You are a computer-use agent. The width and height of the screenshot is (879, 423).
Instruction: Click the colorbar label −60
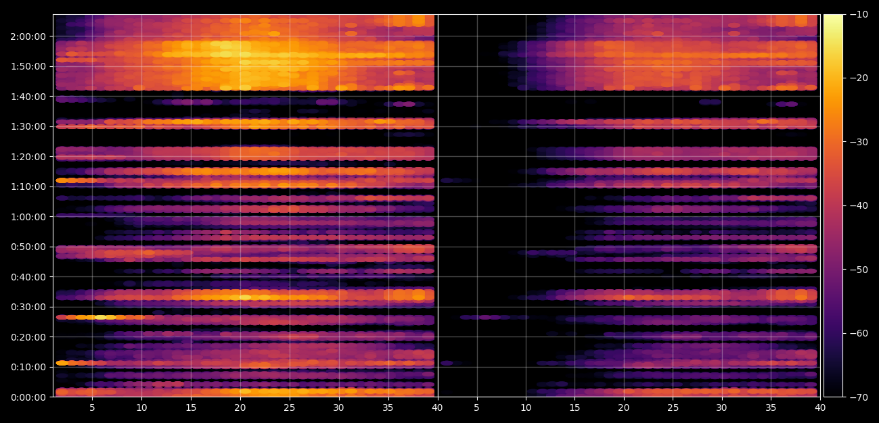pyautogui.click(x=857, y=333)
